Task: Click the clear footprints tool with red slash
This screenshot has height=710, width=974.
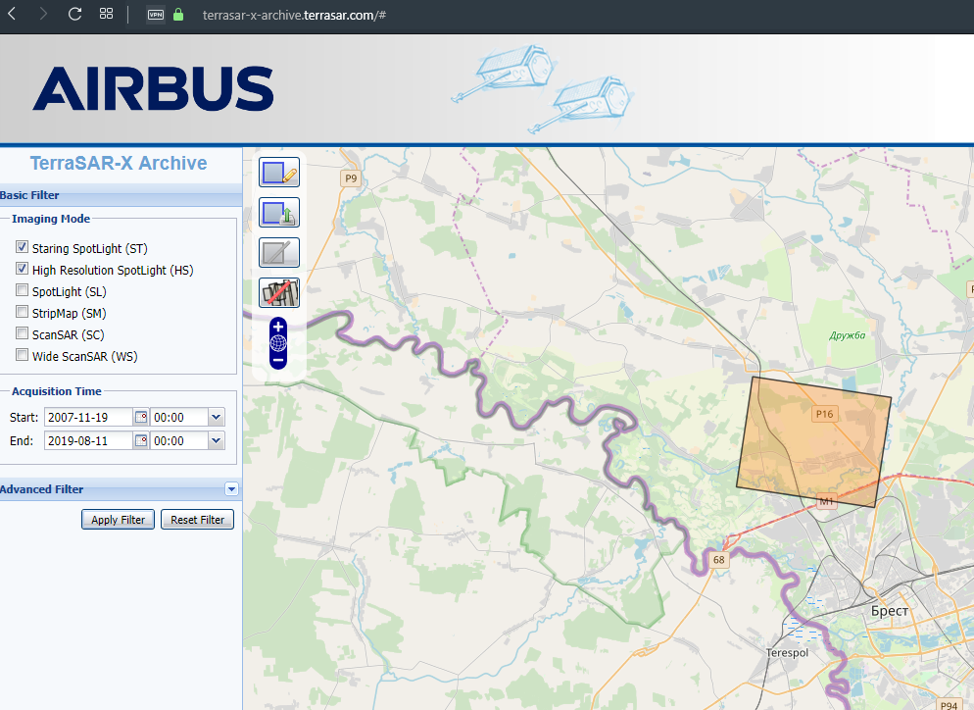Action: pyautogui.click(x=279, y=292)
